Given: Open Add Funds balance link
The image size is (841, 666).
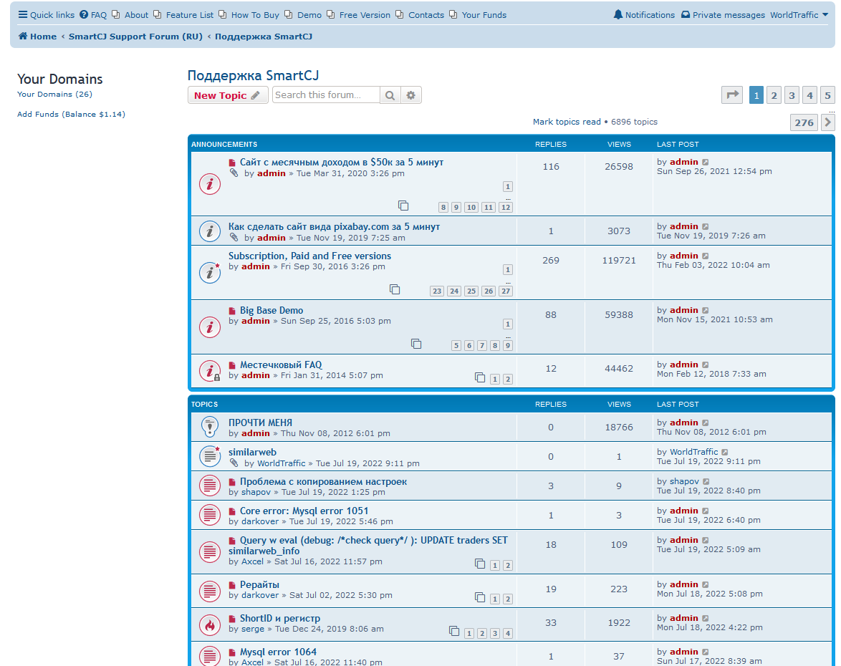Looking at the screenshot, I should (x=71, y=114).
